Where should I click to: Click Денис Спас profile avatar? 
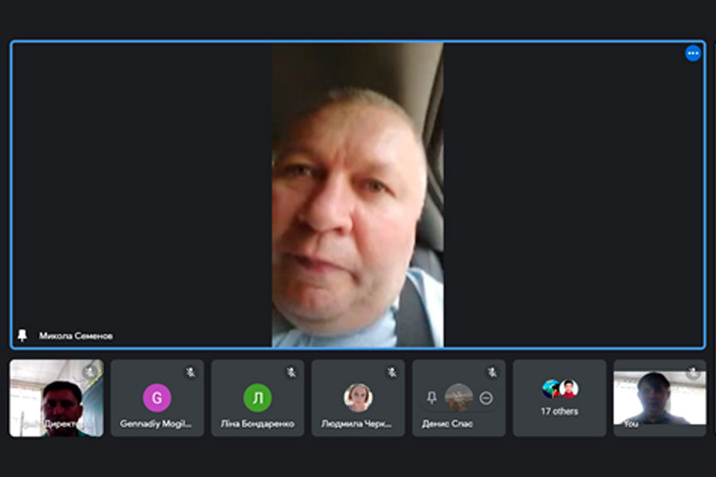tap(458, 397)
